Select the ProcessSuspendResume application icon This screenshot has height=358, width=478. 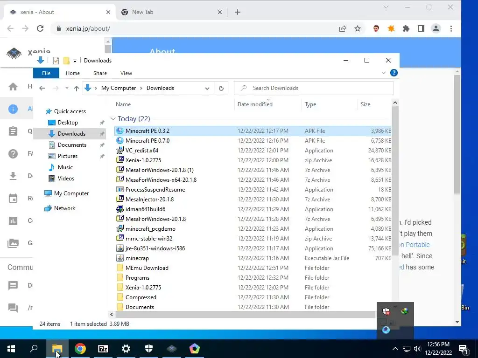click(120, 189)
